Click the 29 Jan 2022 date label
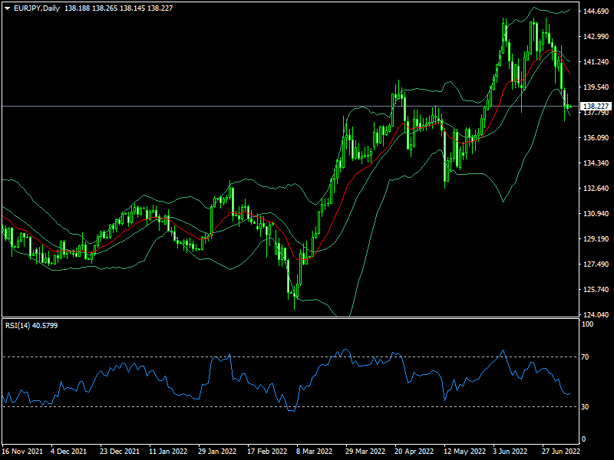The image size is (614, 460). tap(217, 452)
